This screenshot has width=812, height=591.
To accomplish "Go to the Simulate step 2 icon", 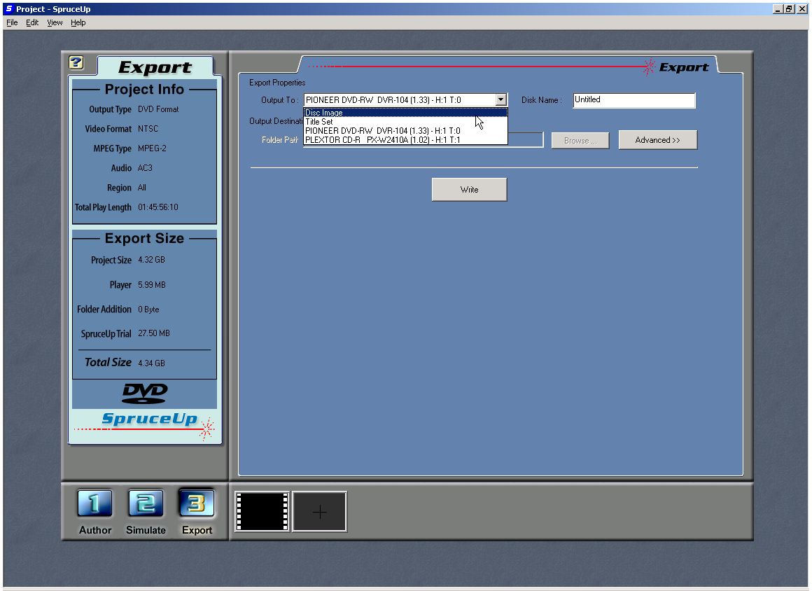I will (146, 503).
